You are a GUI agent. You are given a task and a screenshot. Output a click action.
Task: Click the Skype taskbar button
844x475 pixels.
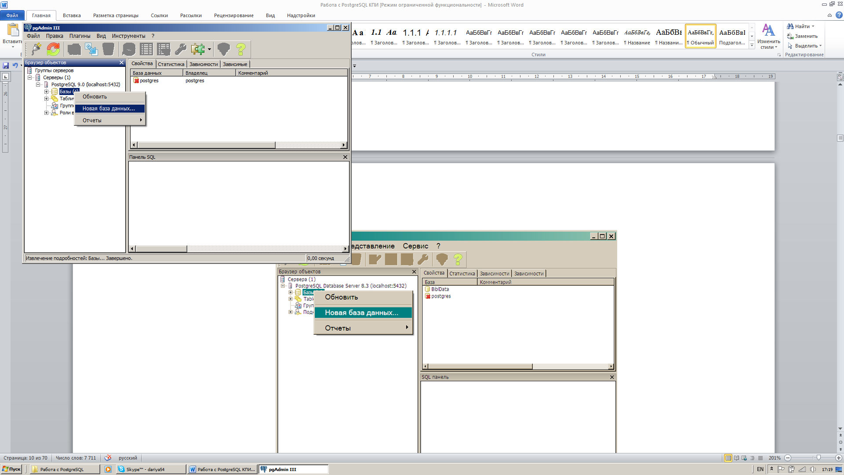tap(150, 469)
